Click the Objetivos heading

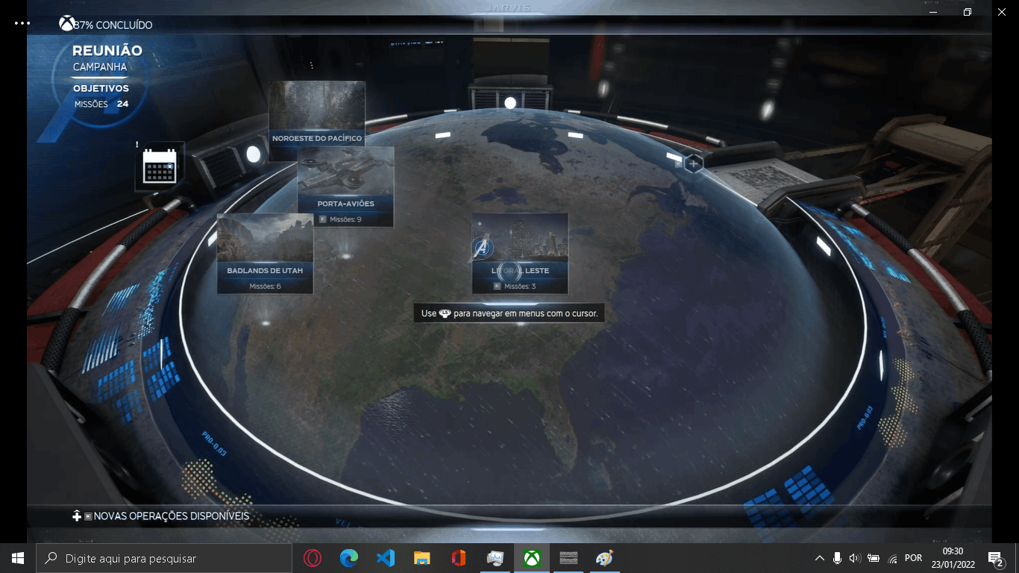click(101, 89)
